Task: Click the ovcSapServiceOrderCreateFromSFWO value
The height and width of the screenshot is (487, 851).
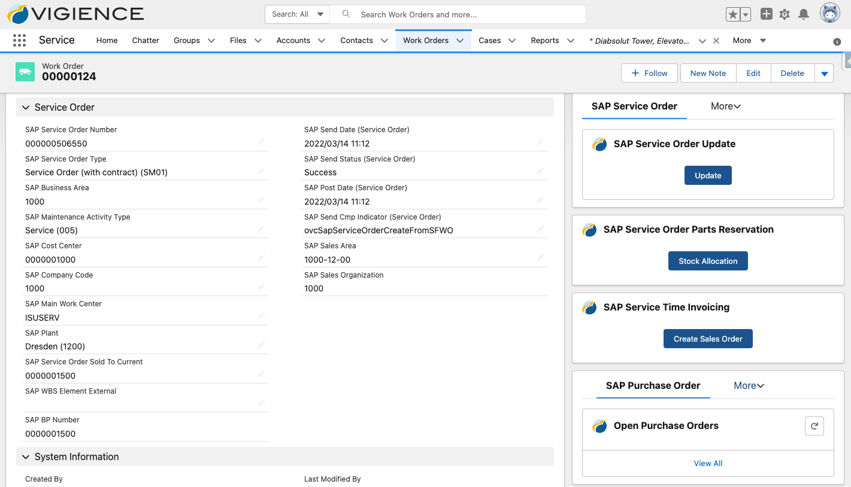Action: pos(378,230)
